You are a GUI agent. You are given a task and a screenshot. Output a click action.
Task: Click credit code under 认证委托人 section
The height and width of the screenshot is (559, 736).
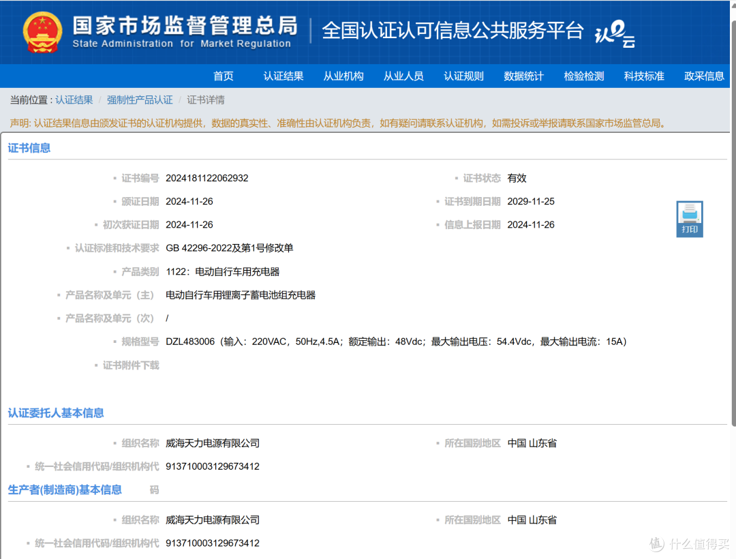point(213,466)
